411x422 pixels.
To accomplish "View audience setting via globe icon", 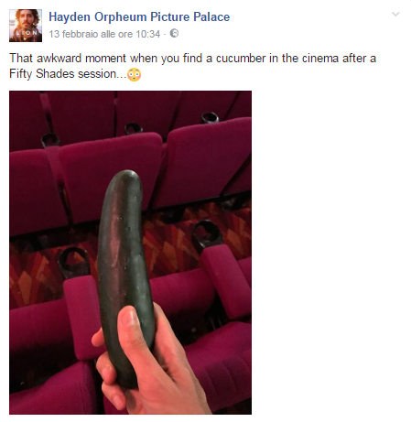I will coord(174,33).
